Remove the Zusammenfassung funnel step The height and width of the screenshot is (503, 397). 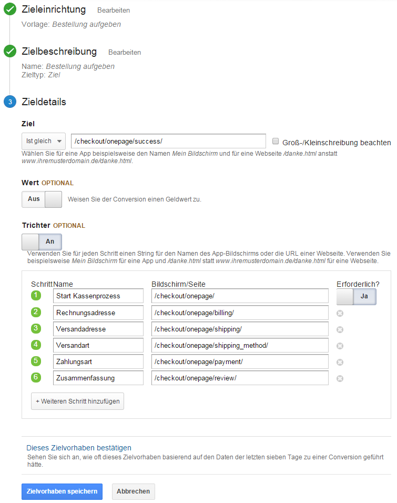pyautogui.click(x=340, y=378)
